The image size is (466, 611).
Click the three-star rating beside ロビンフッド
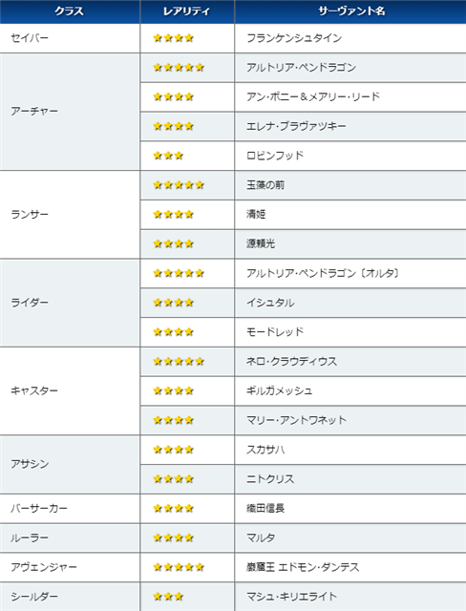[168, 156]
